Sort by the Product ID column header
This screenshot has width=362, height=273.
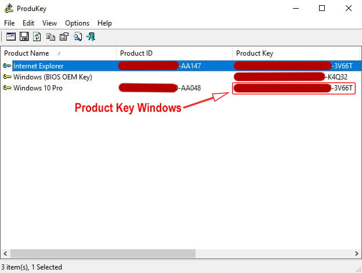(174, 53)
